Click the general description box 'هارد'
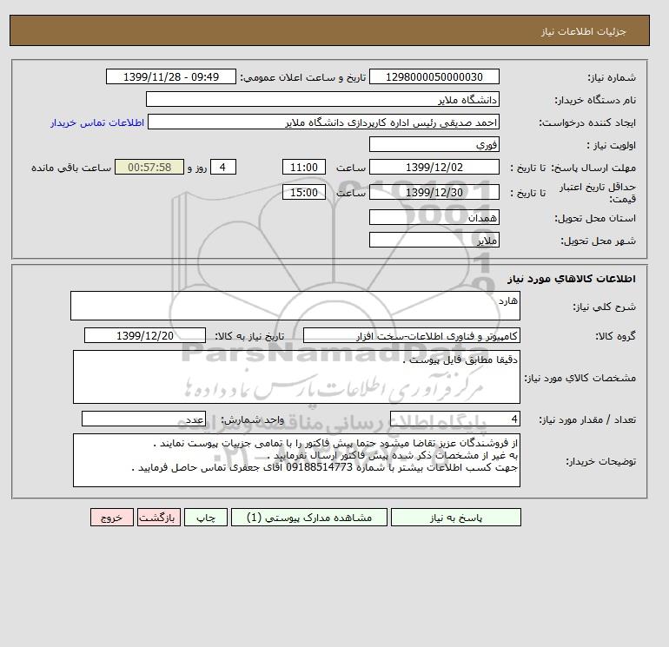The image size is (669, 647). pyautogui.click(x=295, y=306)
